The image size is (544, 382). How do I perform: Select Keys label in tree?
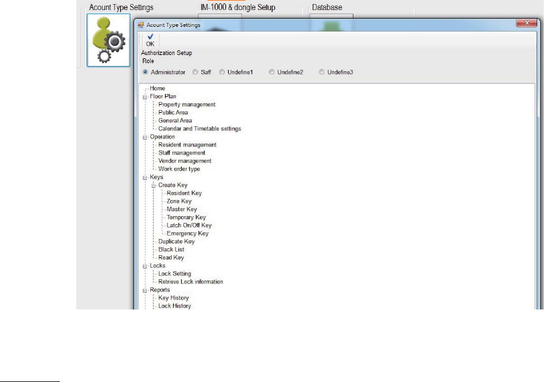click(x=156, y=177)
